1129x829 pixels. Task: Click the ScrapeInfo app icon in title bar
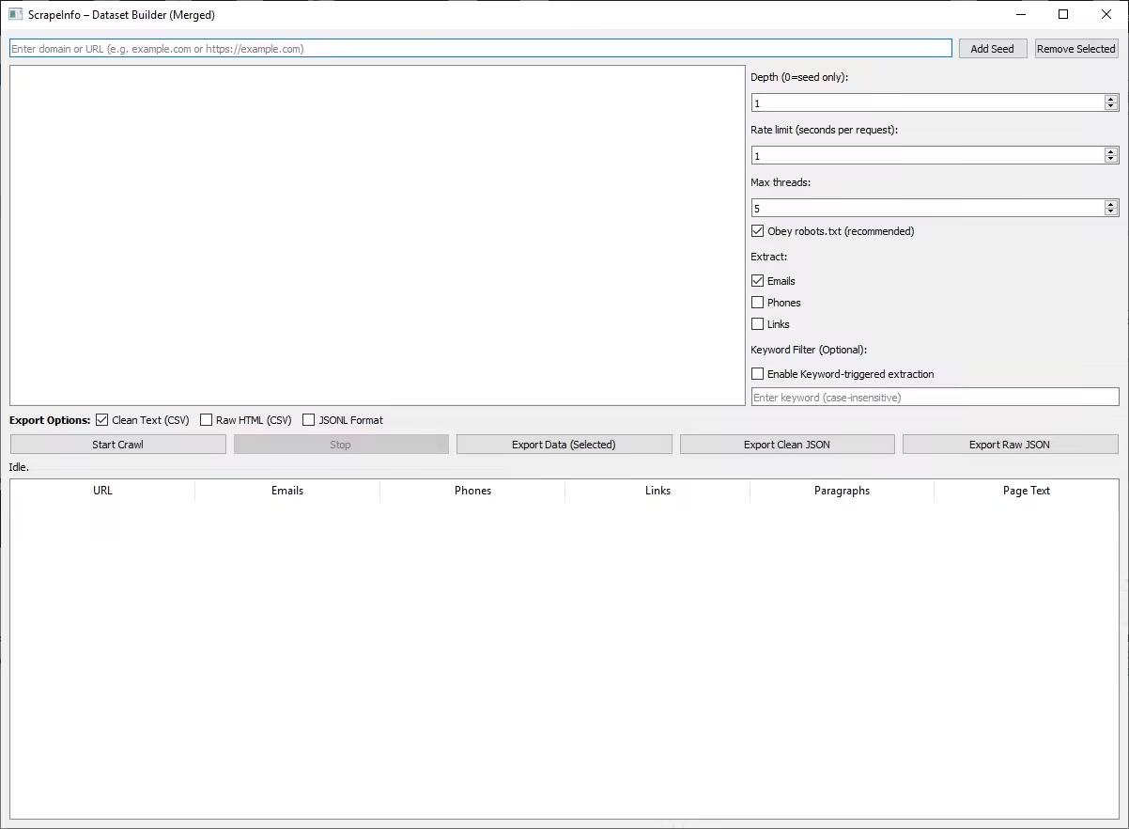click(15, 14)
